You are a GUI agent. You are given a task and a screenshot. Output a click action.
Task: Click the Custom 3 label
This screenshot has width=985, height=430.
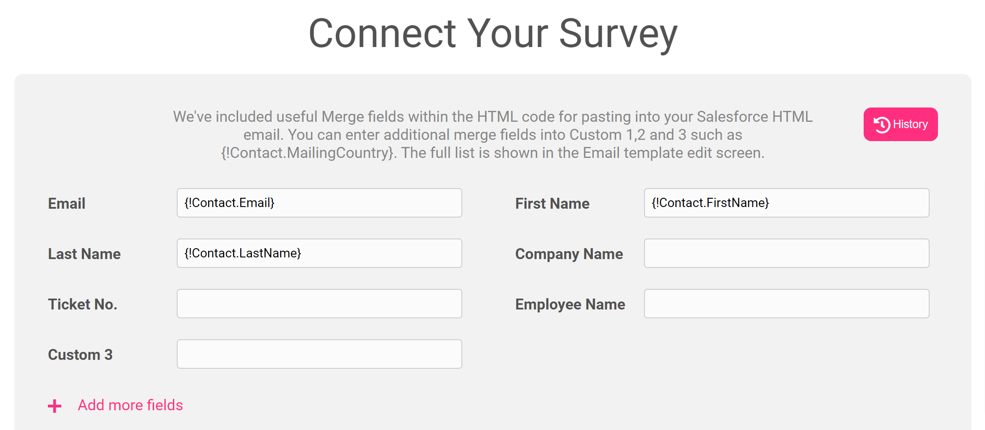pyautogui.click(x=80, y=355)
